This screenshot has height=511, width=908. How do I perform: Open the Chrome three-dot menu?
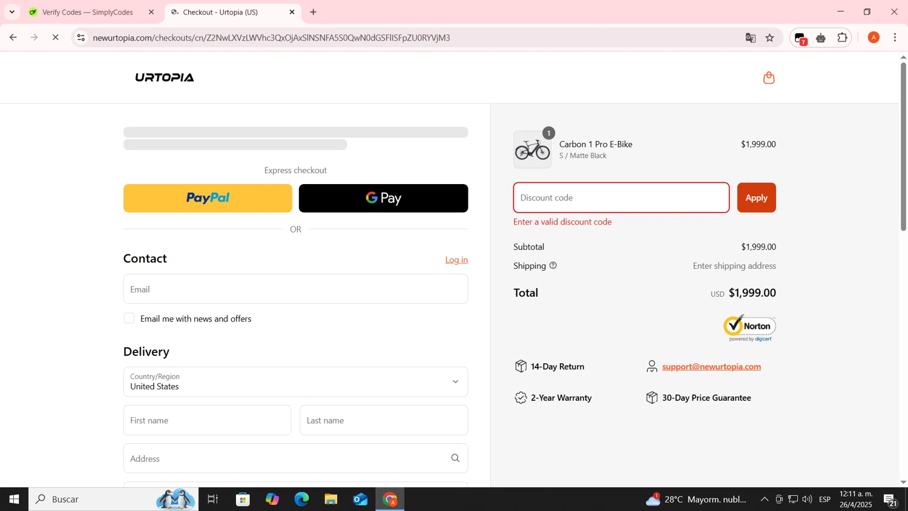(895, 38)
